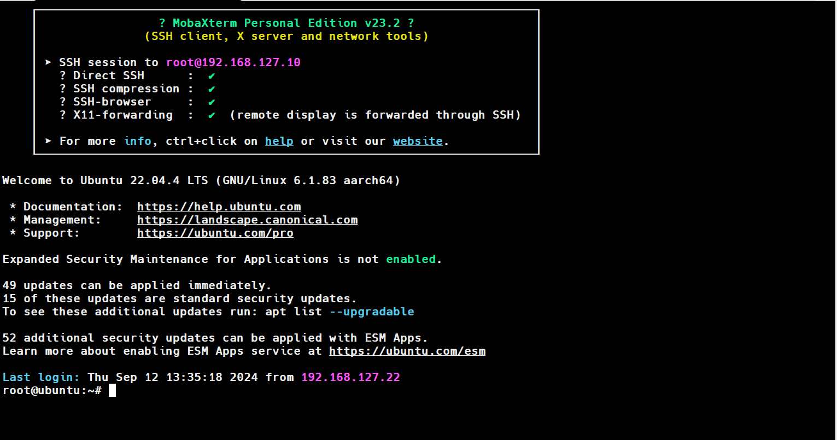837x440 pixels.
Task: Click the green checkmark beside Direct SSH
Action: click(x=212, y=76)
